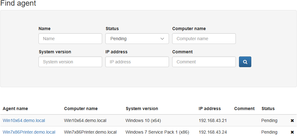
Task: Click the Comment table column header
Action: (244, 109)
